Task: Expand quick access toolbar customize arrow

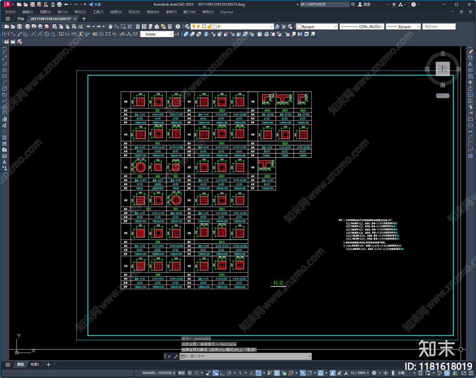Action: click(x=85, y=4)
